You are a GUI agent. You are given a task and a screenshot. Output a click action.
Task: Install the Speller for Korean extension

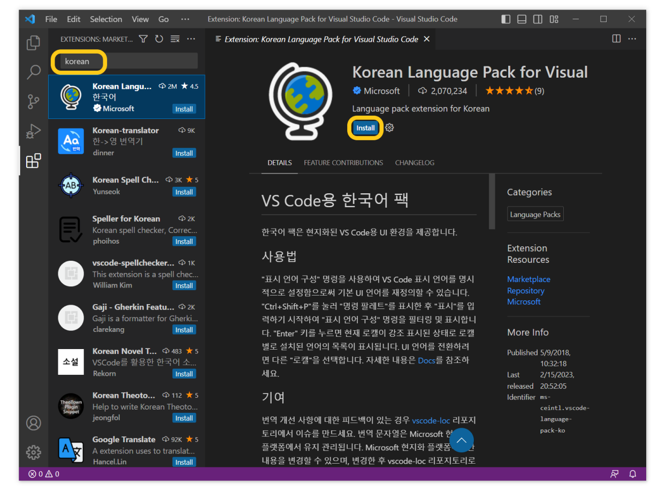tap(184, 241)
